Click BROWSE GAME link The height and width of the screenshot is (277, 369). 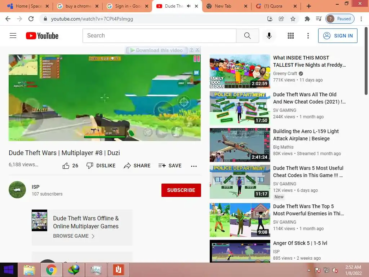(74, 236)
